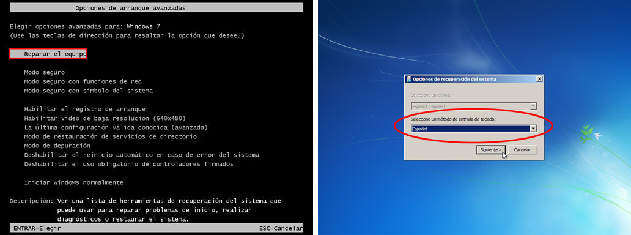Click the recovery dialog title bar icon
Viewport: 631px width, 235px height.
coord(409,79)
